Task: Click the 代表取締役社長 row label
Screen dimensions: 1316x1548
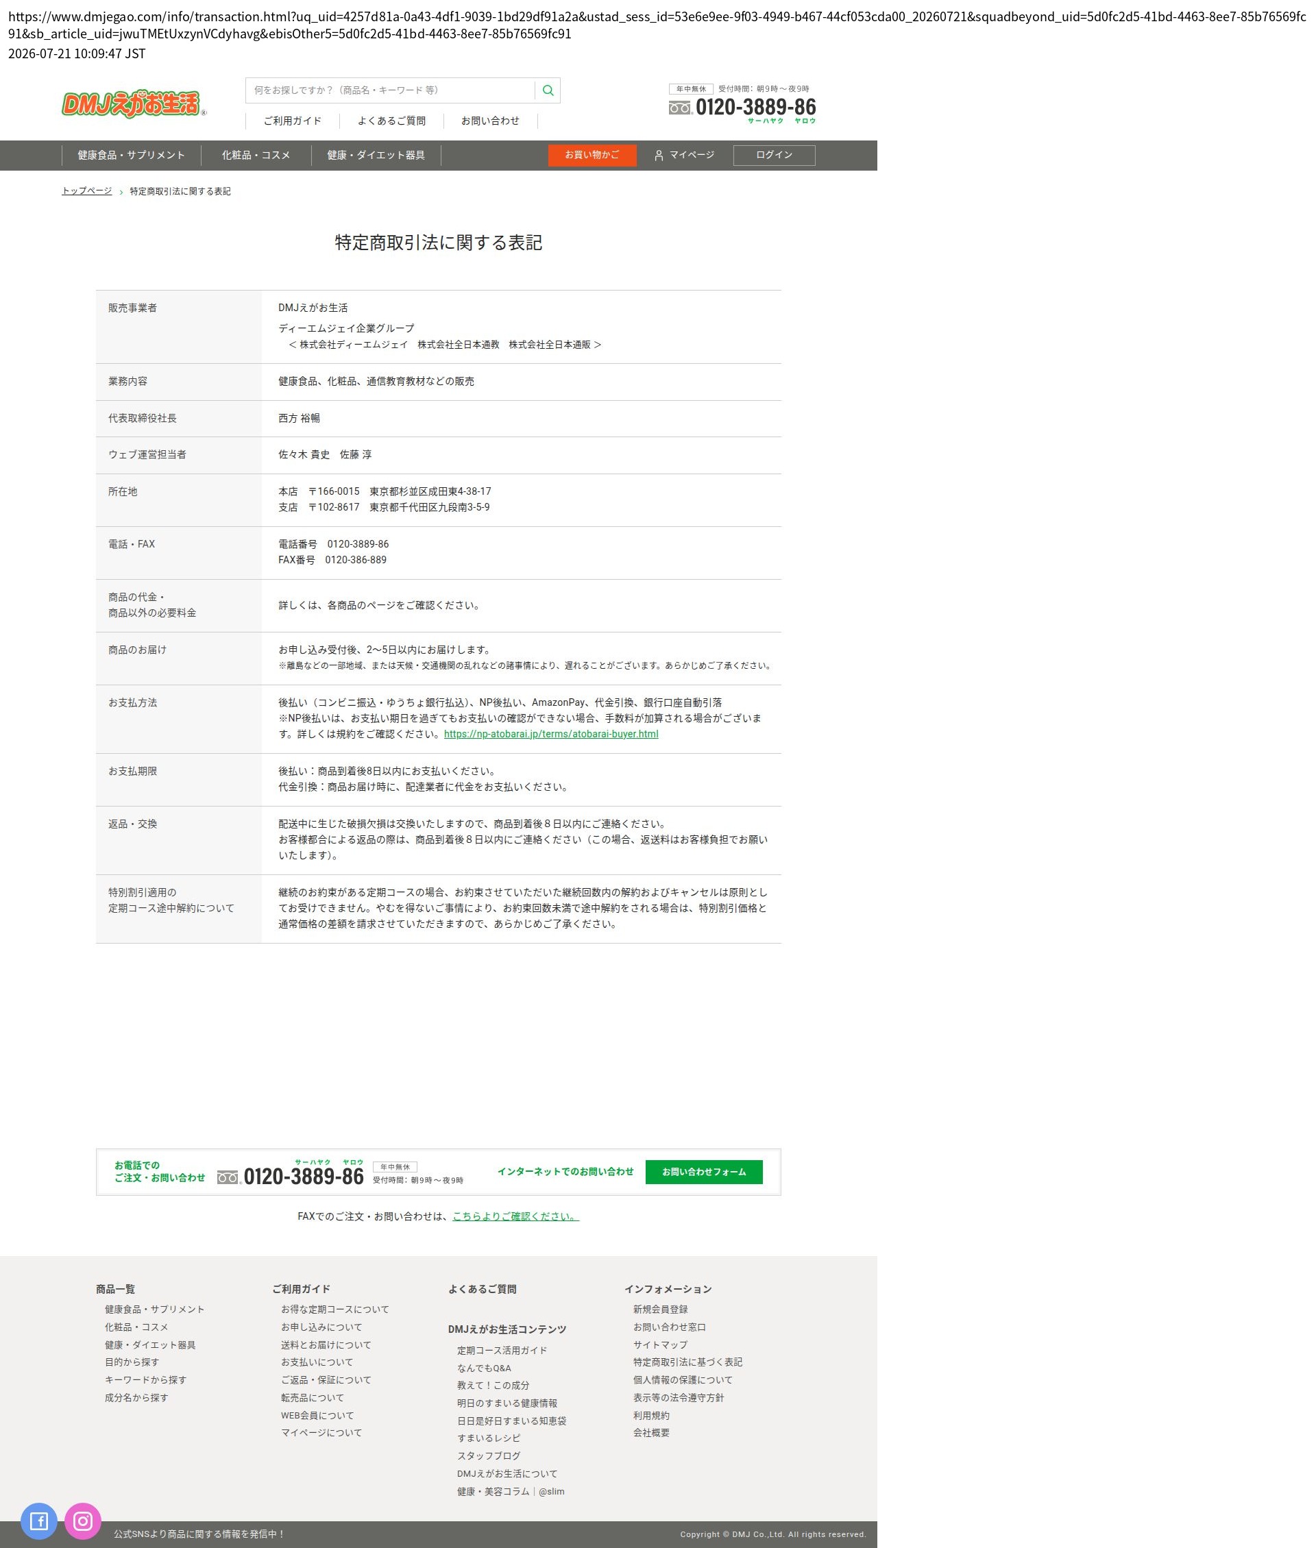Action: (143, 418)
